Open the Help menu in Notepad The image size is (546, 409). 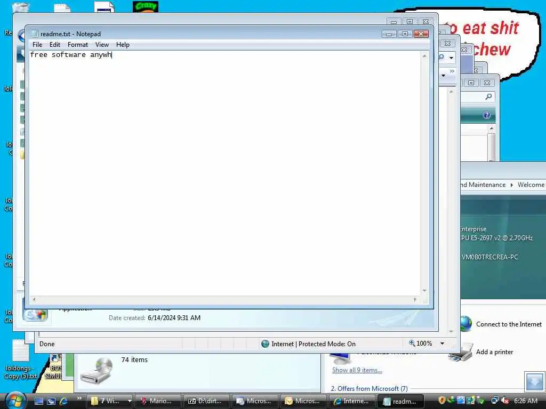click(123, 45)
